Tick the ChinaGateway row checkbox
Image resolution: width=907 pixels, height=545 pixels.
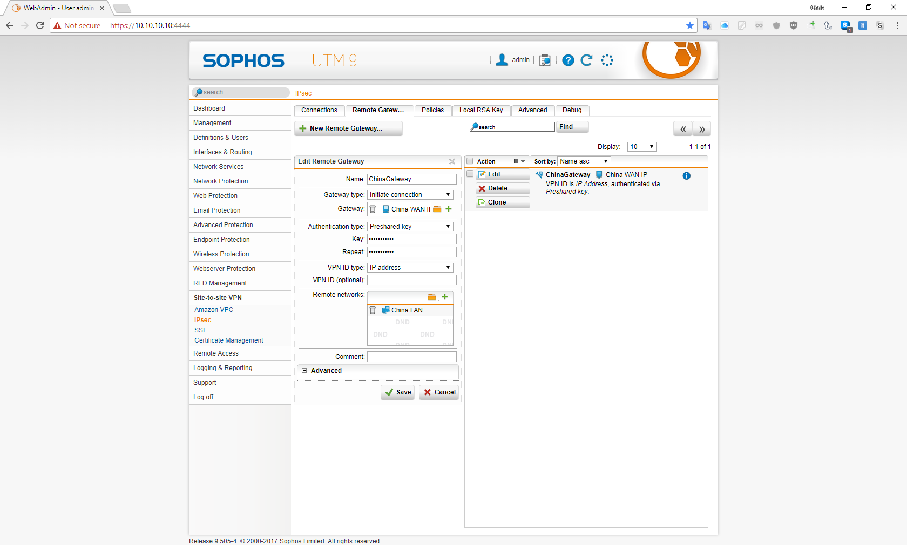(x=470, y=174)
